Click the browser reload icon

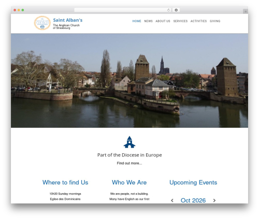pyautogui.click(x=168, y=10)
